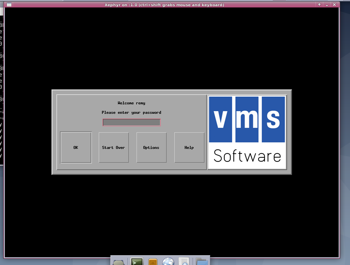This screenshot has width=350, height=265.
Task: Launch the web browser globe icon
Action: (168, 261)
